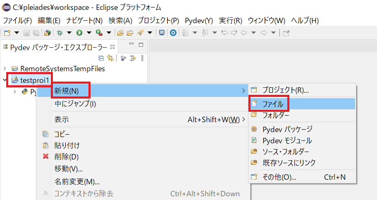Click the New wizard toolbar icon
377x200 pixels.
7,33
